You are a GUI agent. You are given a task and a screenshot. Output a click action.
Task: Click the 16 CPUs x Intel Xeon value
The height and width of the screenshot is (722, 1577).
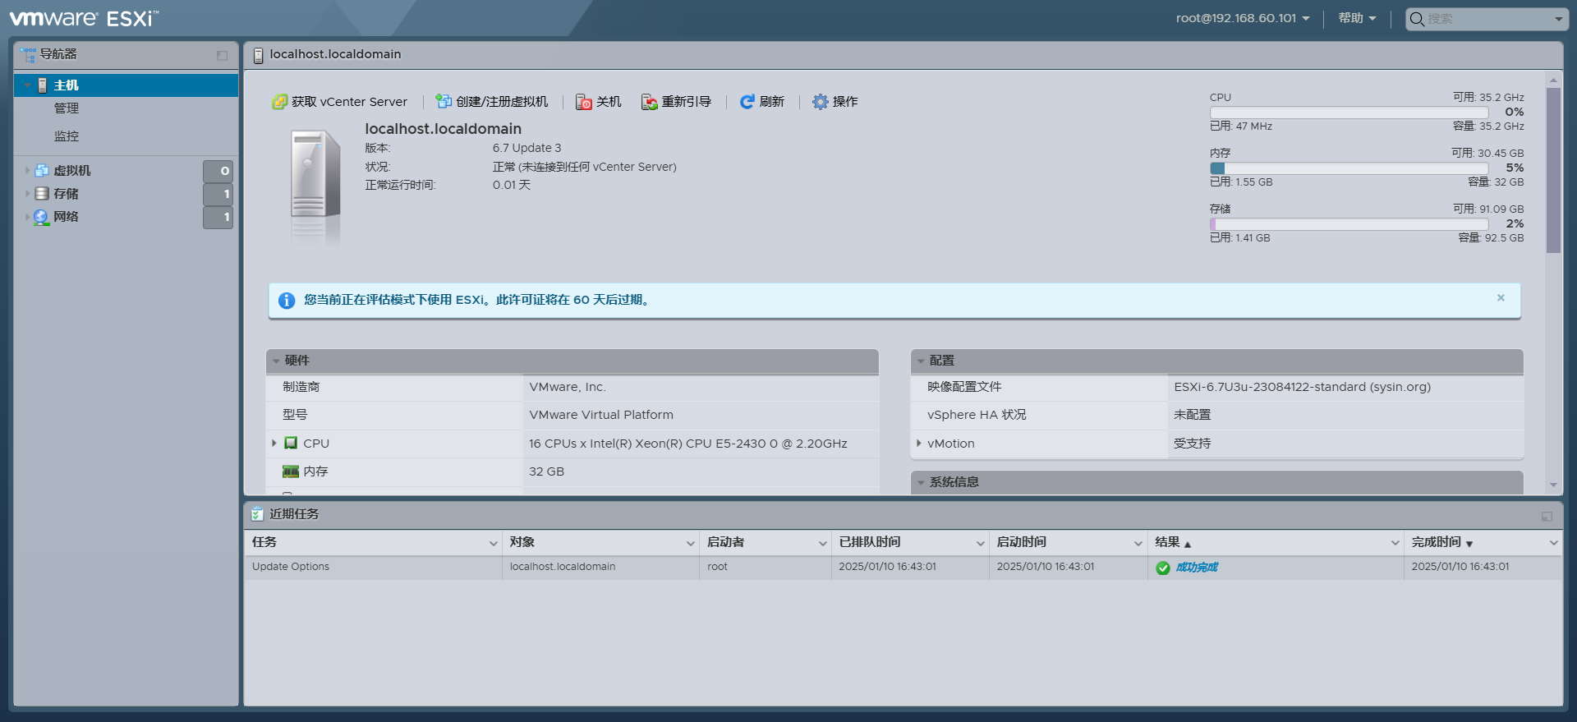click(687, 444)
